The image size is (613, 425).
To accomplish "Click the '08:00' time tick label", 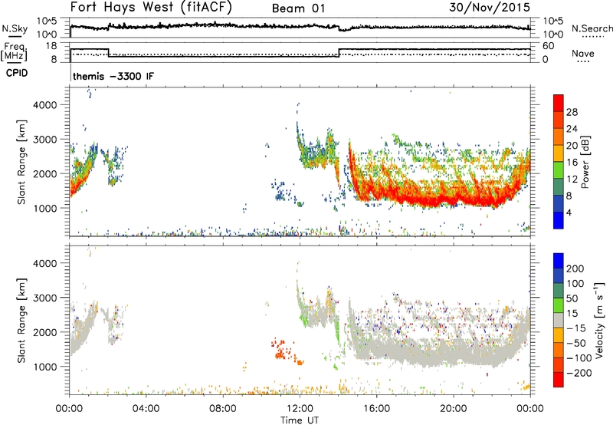I will 223,409.
